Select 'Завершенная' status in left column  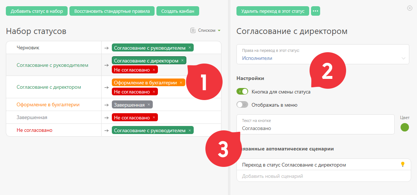click(32, 118)
